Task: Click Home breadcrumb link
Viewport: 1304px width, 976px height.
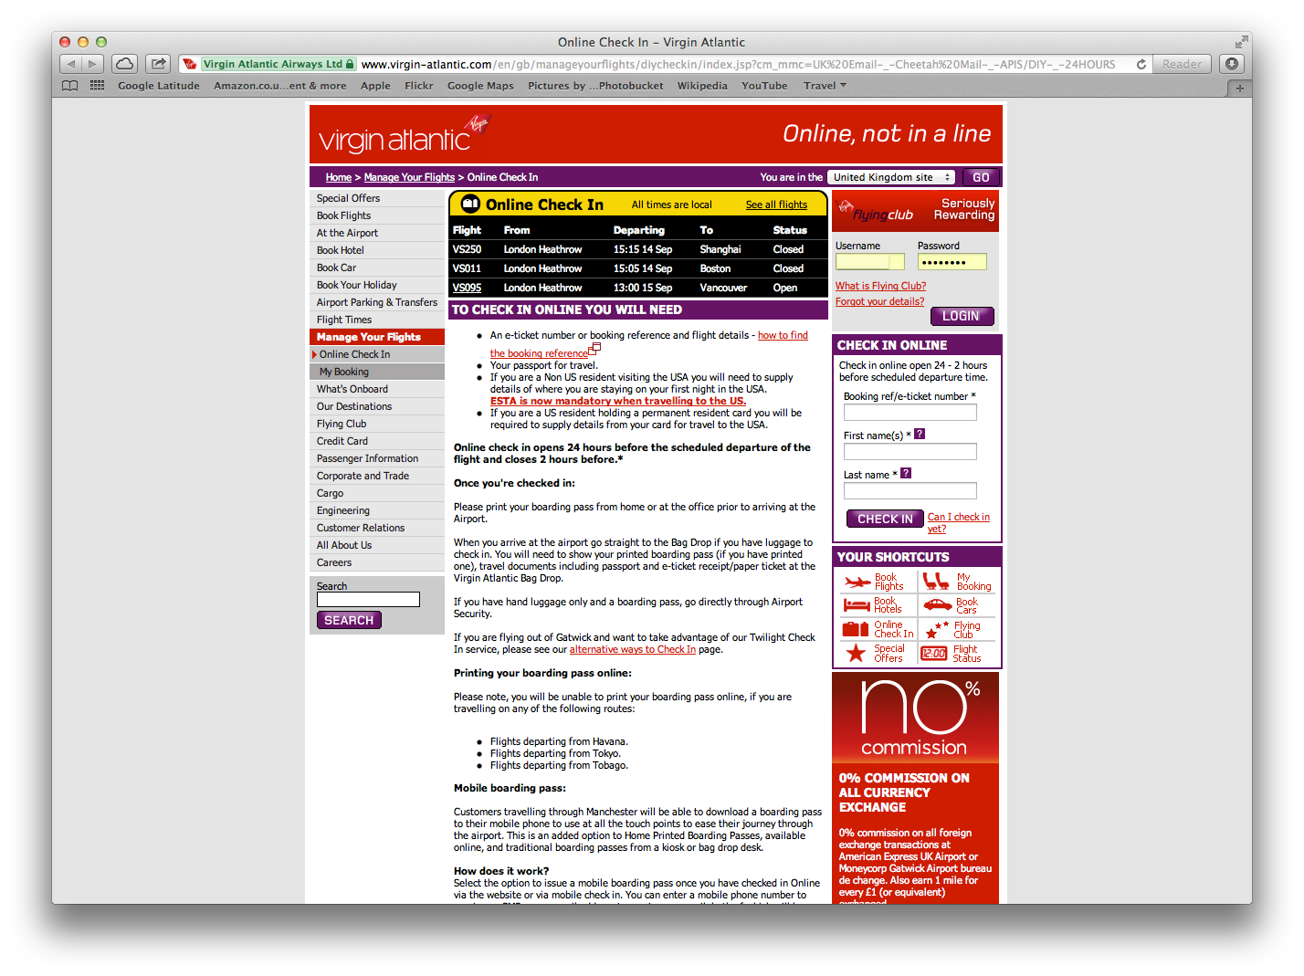Action: (x=339, y=177)
